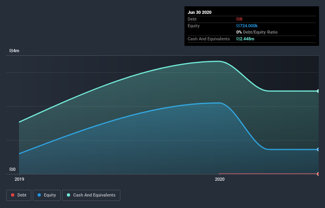Select the blue Equity endpoint marker

point(318,149)
